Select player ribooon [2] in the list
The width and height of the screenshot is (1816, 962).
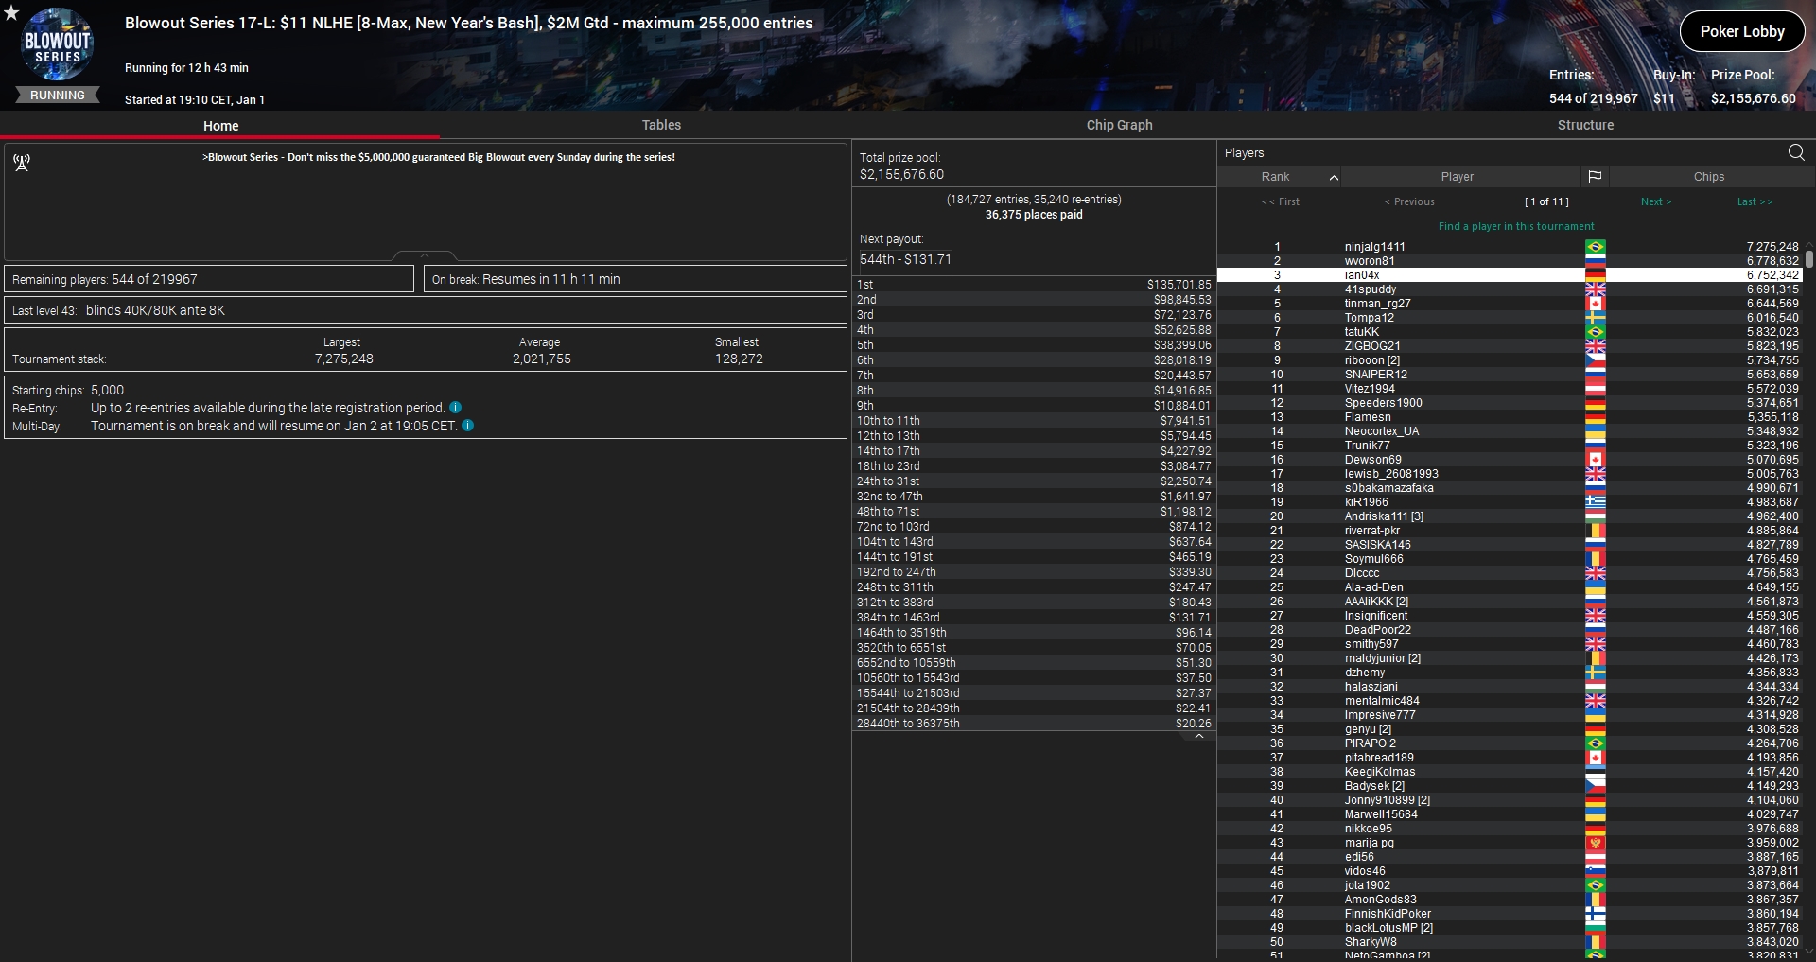pyautogui.click(x=1510, y=360)
